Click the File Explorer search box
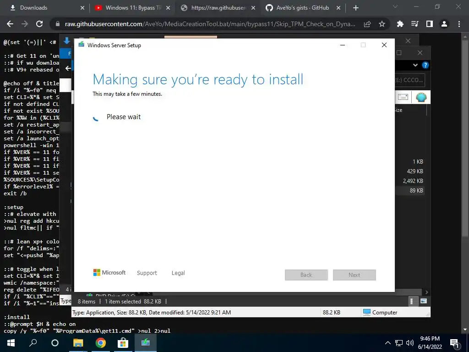Image resolution: width=469 pixels, height=352 pixels. [410, 80]
